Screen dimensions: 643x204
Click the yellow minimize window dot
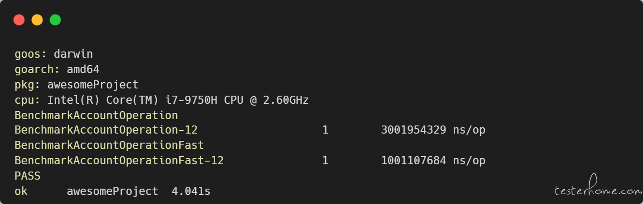point(37,20)
